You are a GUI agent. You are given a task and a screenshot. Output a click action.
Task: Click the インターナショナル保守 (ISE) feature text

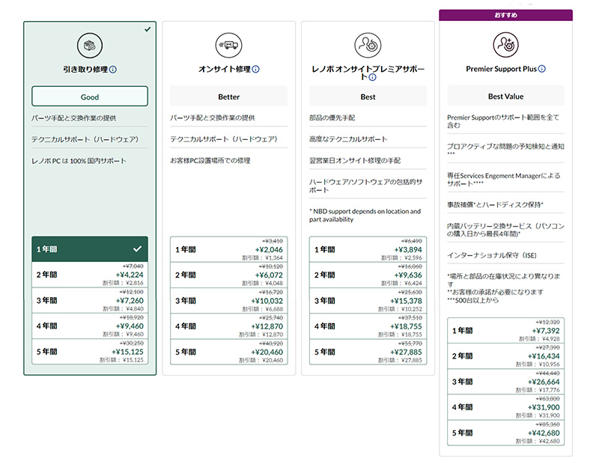pos(492,255)
